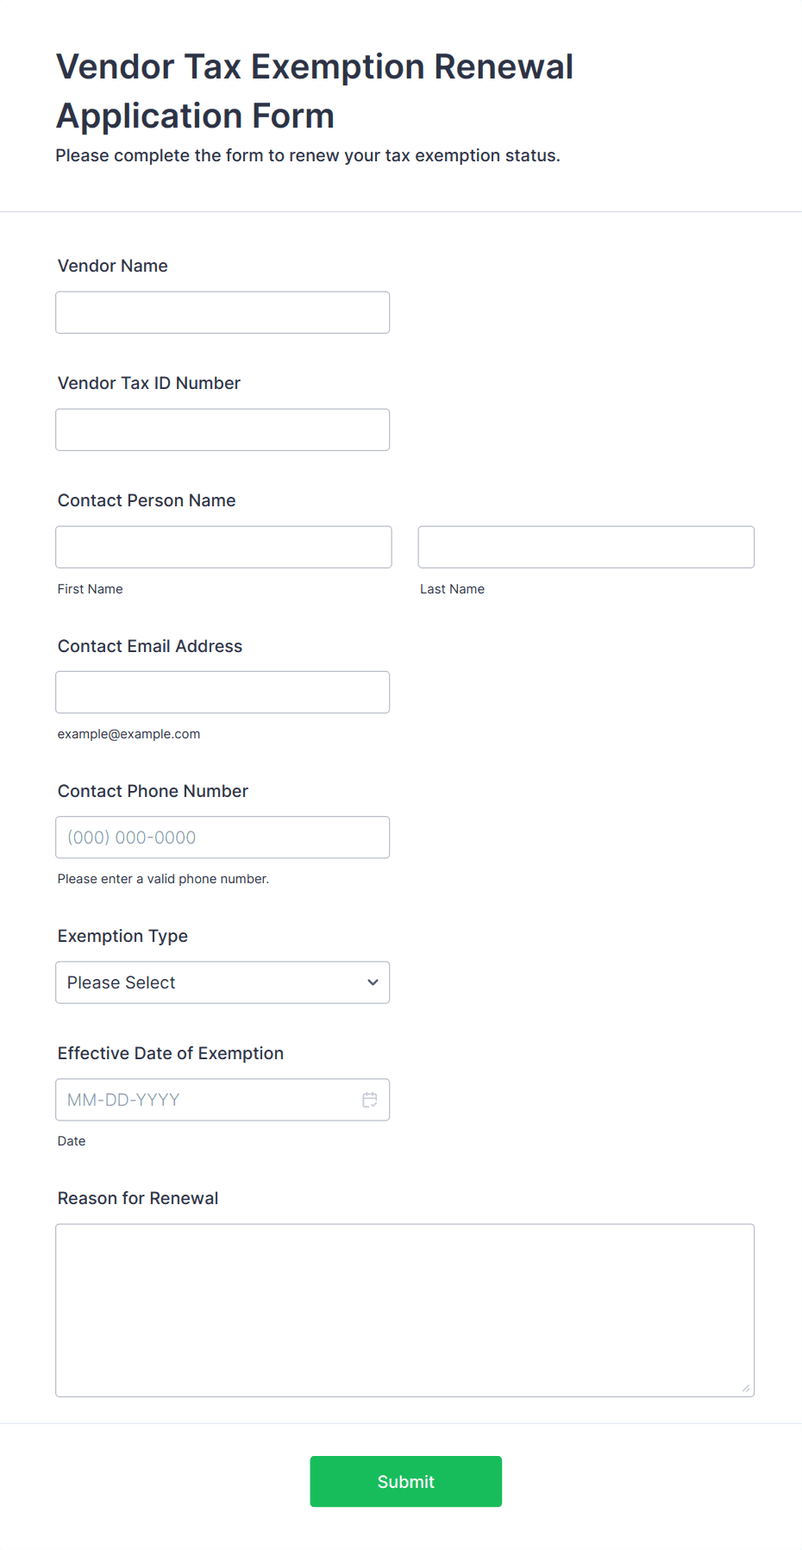Viewport: 802px width, 1550px height.
Task: Grab the Reason for Renewal resize handle
Action: pos(746,1388)
